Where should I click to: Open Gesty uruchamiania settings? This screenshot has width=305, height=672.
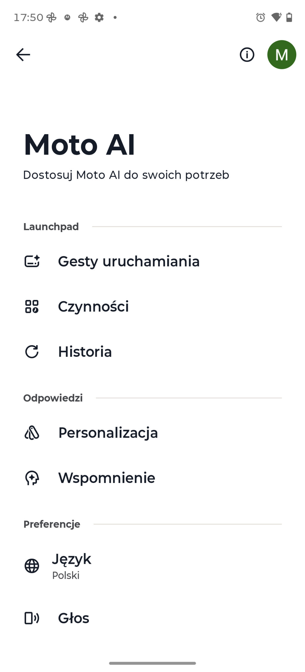152,261
